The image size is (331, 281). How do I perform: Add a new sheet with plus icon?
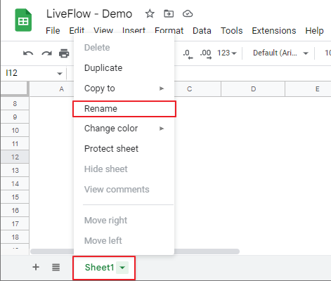pyautogui.click(x=36, y=267)
